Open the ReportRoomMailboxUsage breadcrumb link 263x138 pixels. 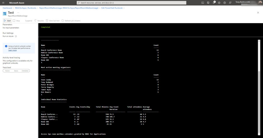69,8
